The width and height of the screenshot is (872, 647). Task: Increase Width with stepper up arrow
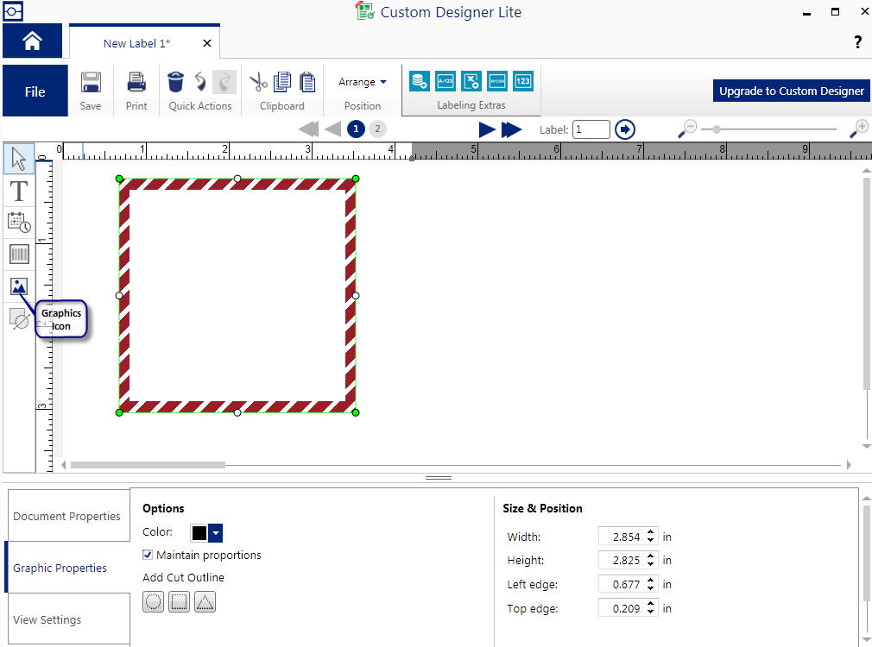tap(651, 532)
